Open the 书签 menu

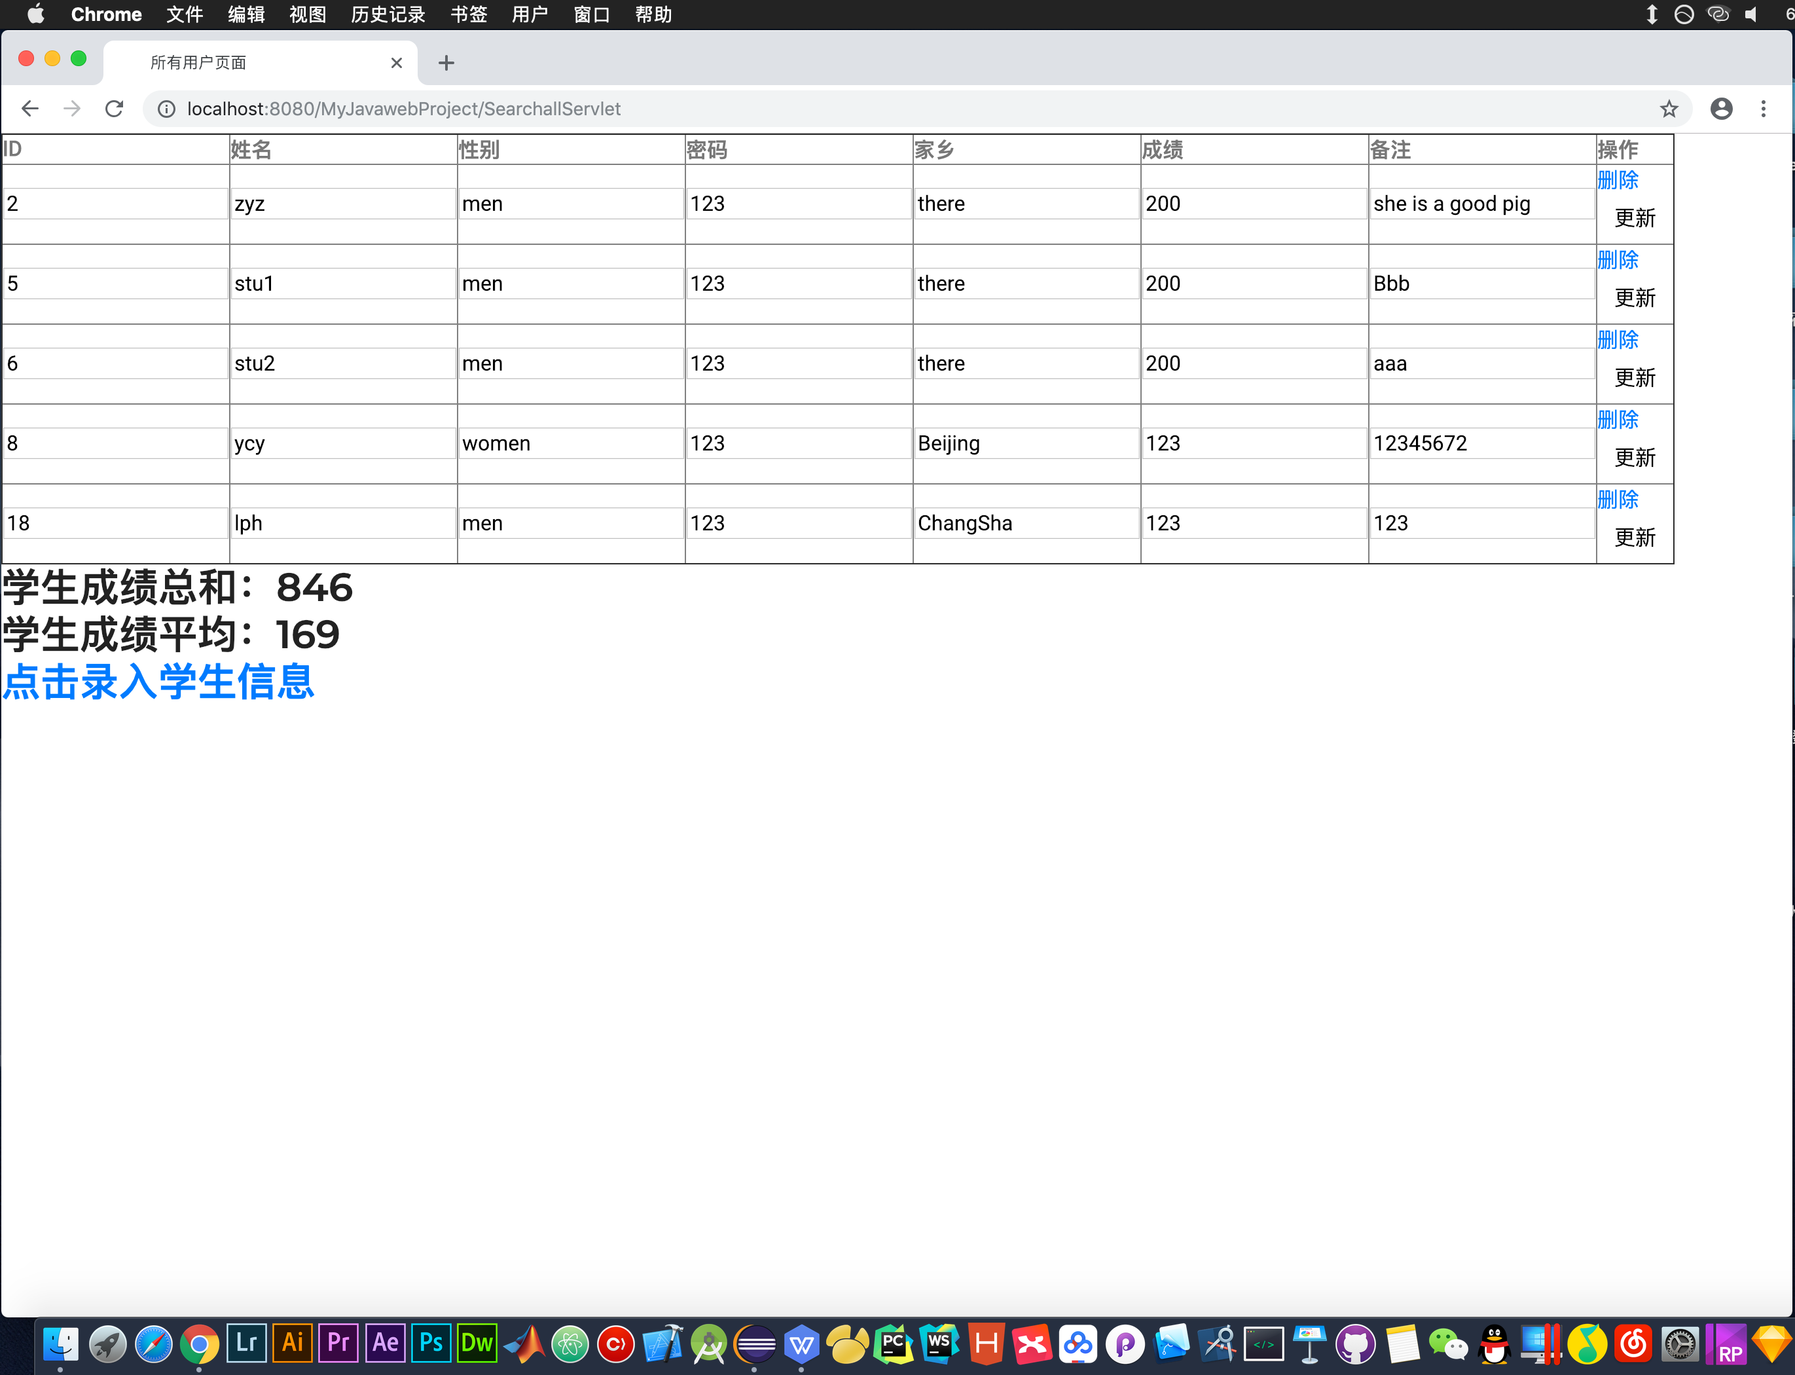pos(469,14)
